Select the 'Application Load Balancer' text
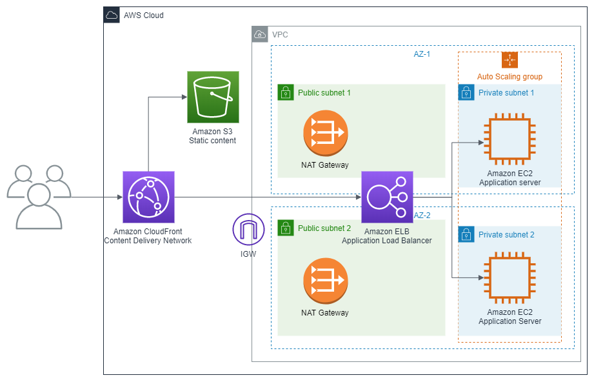Viewport: 594px width, 382px height. tap(387, 241)
